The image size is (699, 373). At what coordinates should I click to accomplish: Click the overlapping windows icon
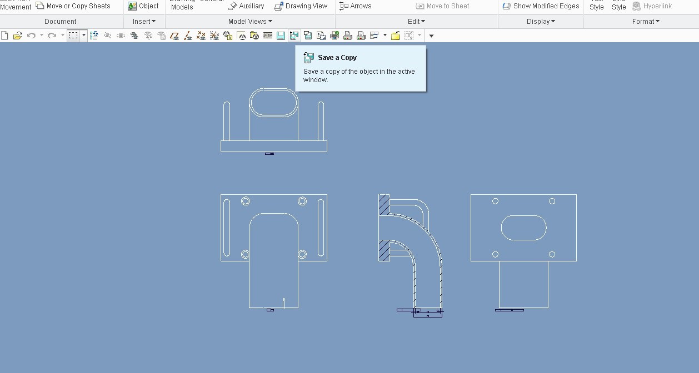click(375, 36)
